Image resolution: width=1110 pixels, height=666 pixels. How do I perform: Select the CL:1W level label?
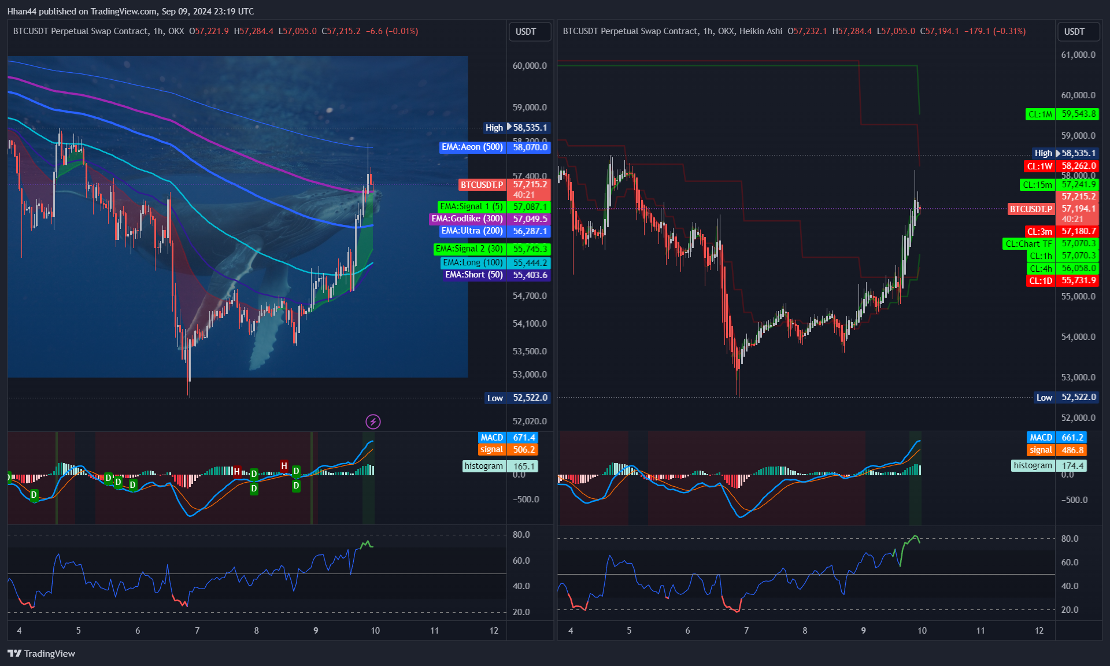tap(1040, 166)
